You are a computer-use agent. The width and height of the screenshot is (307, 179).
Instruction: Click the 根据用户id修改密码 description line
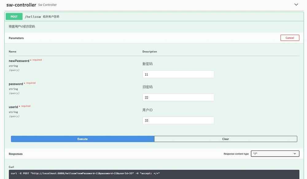[22, 27]
